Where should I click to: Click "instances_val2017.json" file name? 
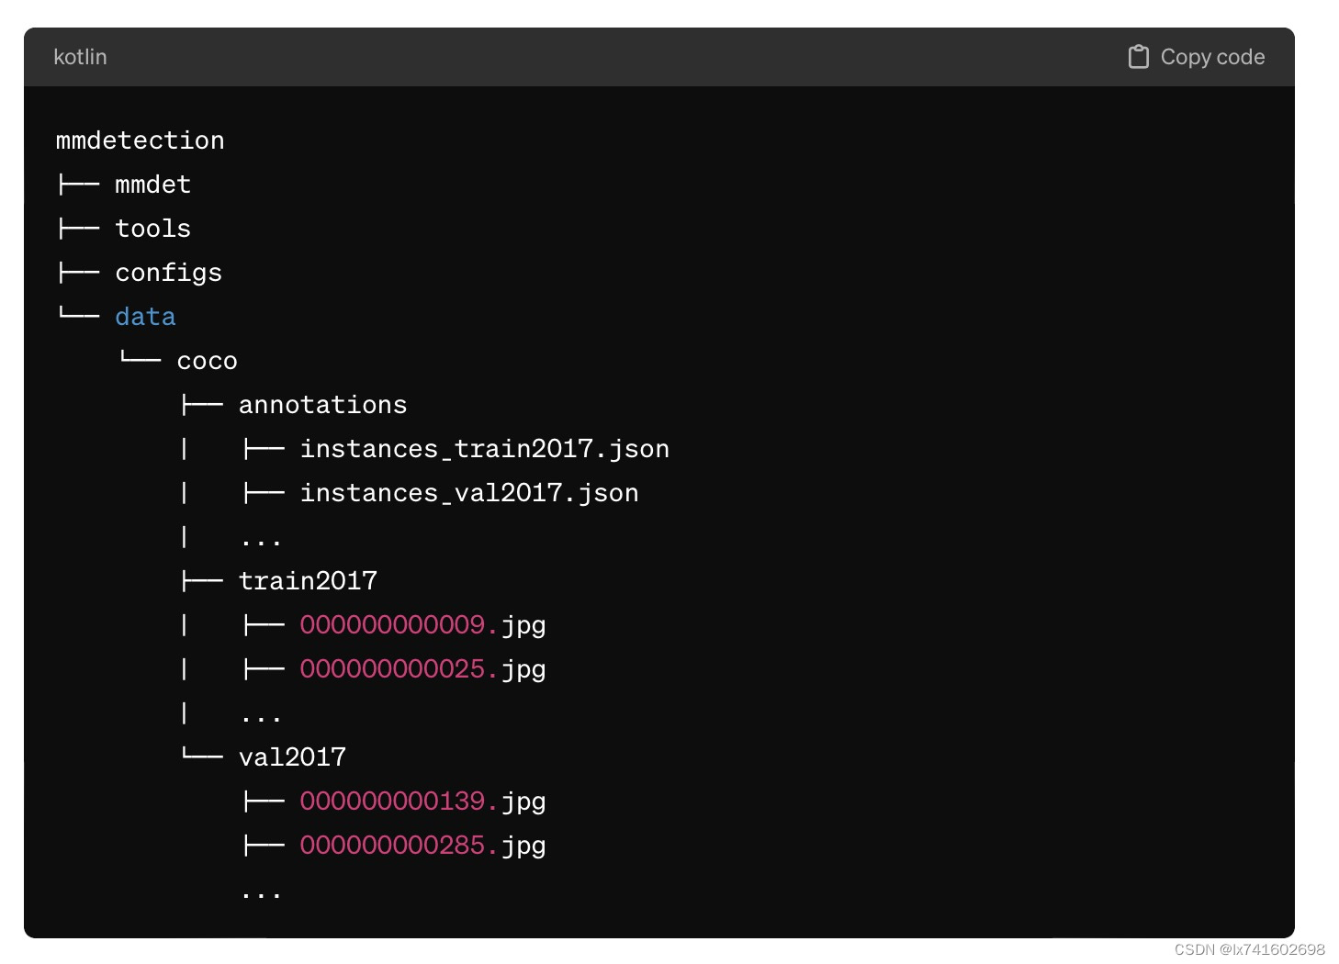(x=469, y=493)
